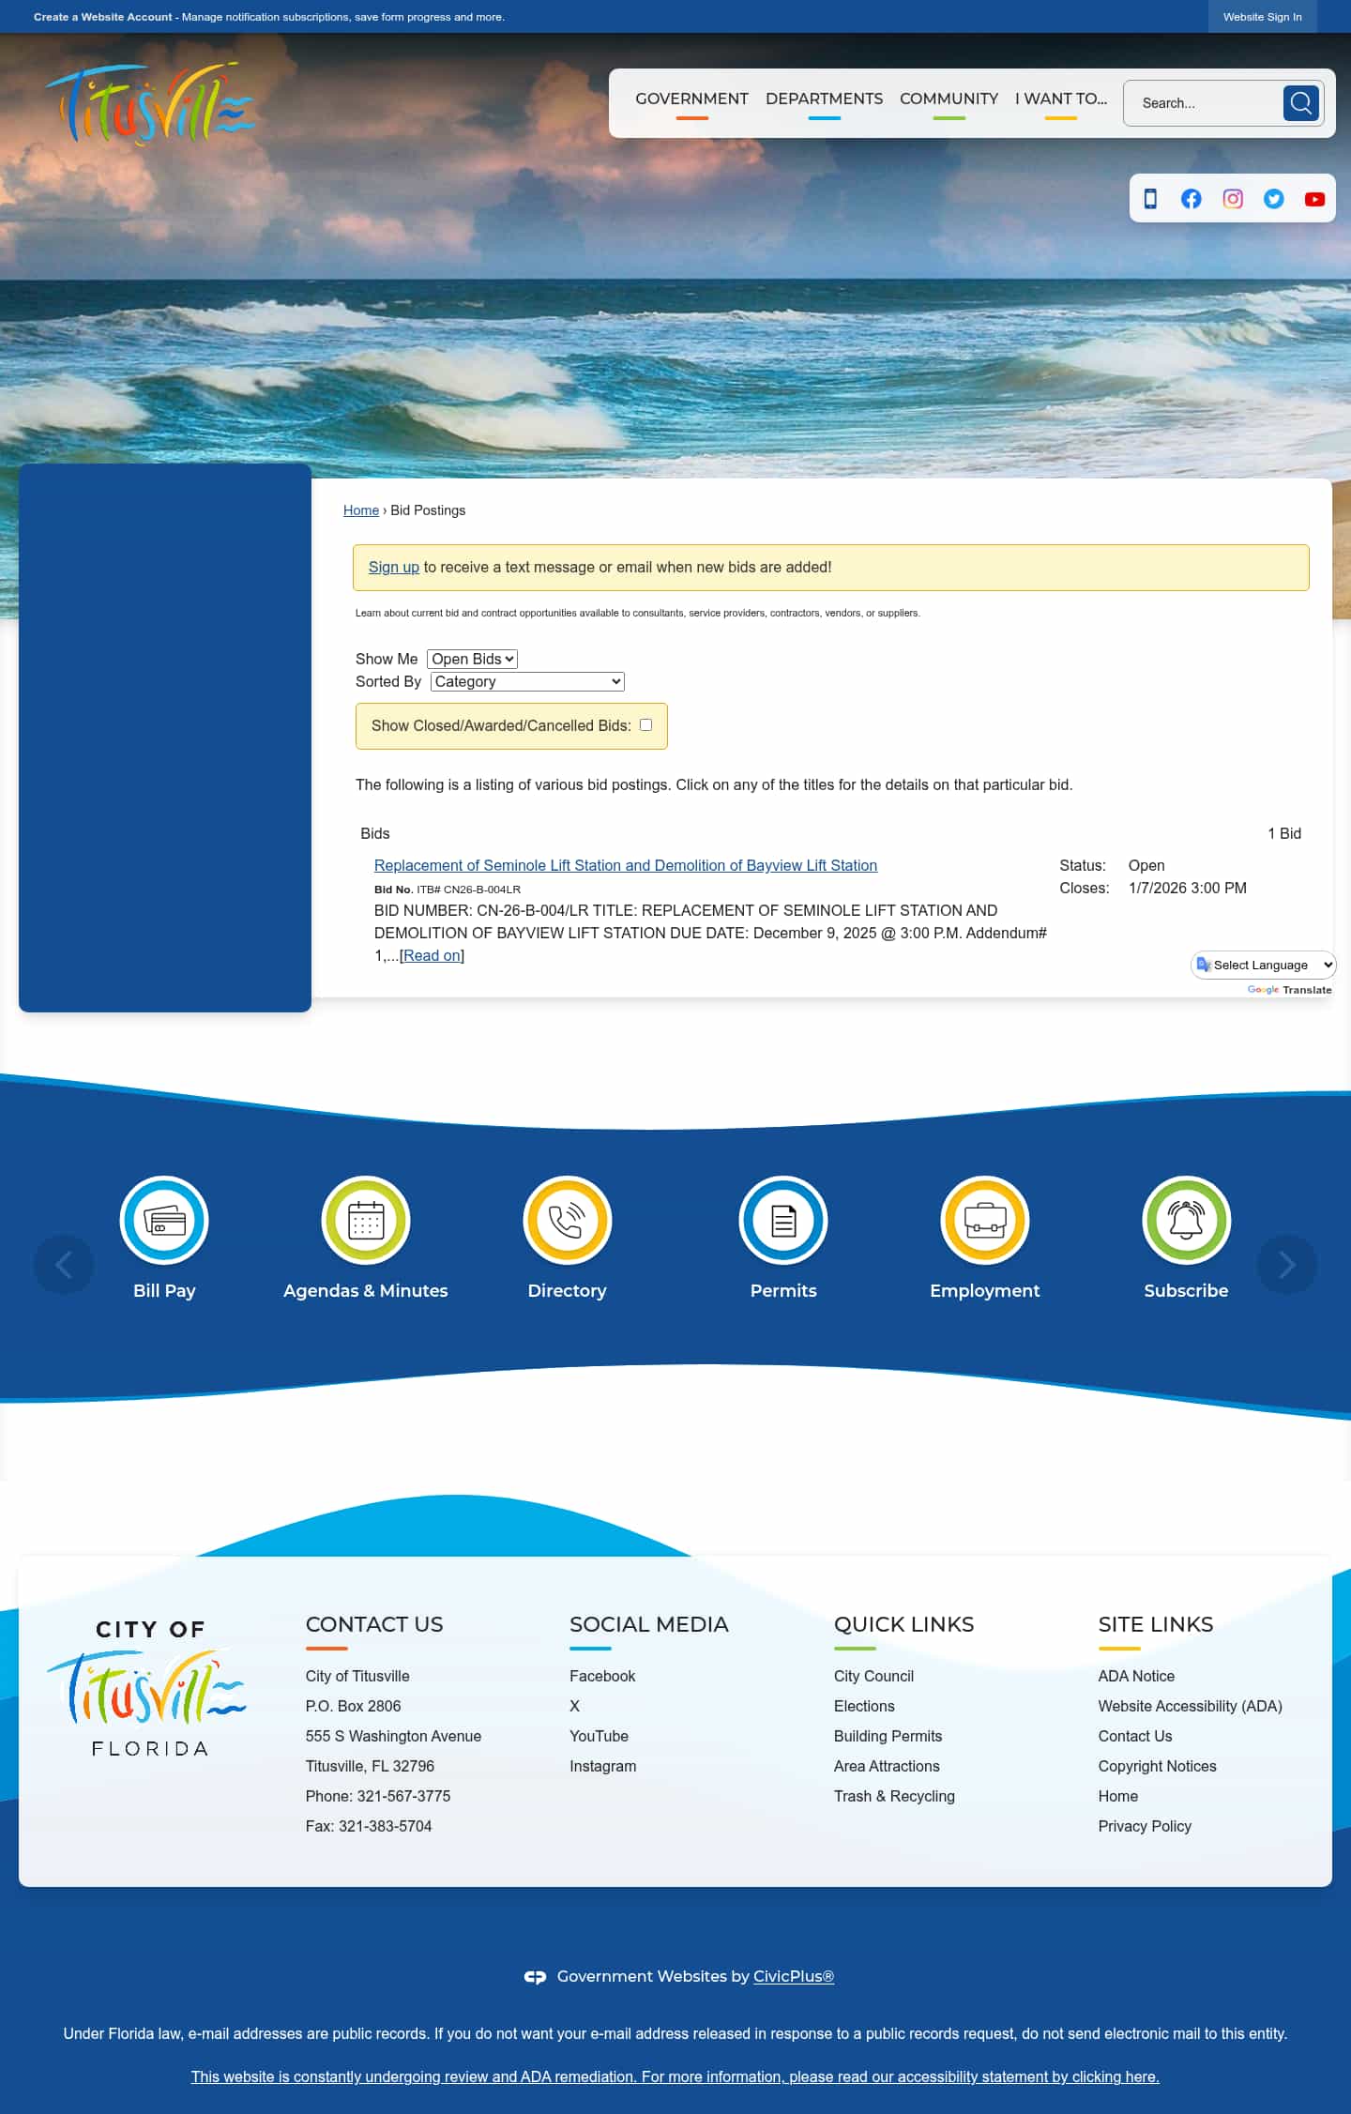The height and width of the screenshot is (2114, 1351).
Task: Open the Instagram icon in header
Action: click(x=1233, y=199)
